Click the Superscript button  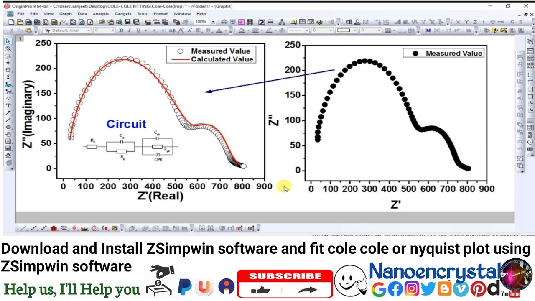(x=146, y=31)
